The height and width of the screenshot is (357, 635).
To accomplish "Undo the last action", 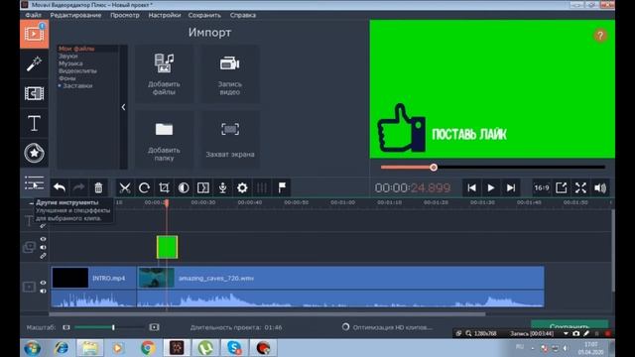I will pos(60,187).
